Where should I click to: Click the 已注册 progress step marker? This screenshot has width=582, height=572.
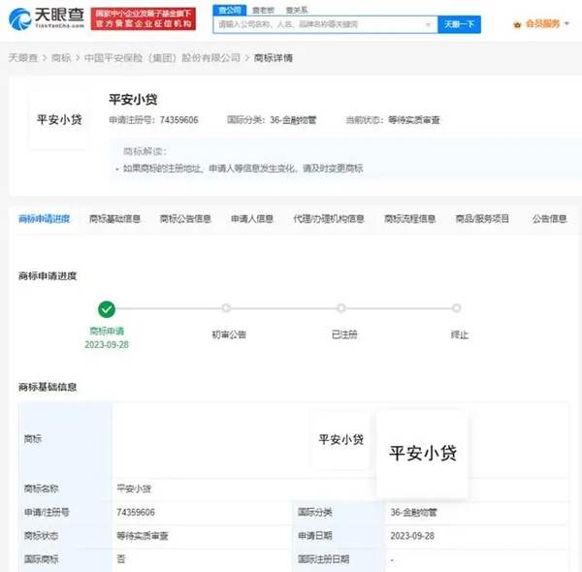pyautogui.click(x=341, y=308)
